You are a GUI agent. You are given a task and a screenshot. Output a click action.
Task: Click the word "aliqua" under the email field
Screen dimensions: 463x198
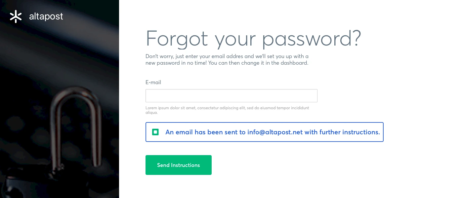coord(151,113)
